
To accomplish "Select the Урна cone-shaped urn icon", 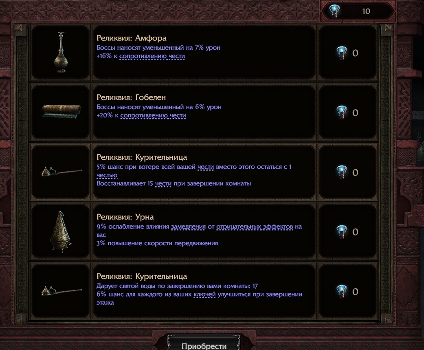I will (x=61, y=231).
